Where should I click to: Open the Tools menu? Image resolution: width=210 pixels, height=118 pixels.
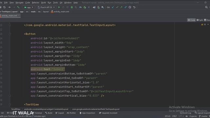coord(55,3)
